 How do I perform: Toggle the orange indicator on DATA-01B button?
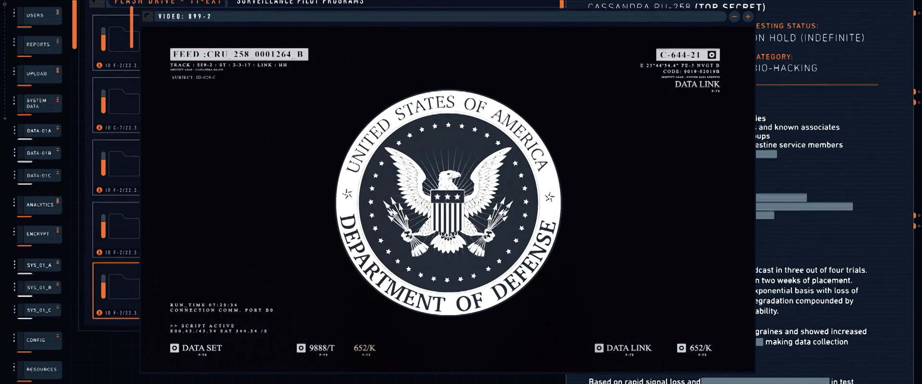pos(58,150)
